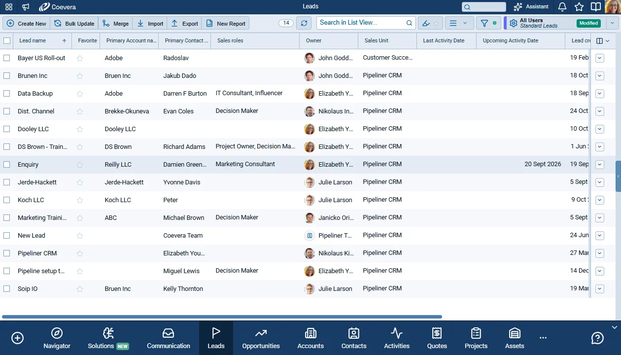Check the Soip IO checkbox
This screenshot has width=621, height=355.
[7, 289]
